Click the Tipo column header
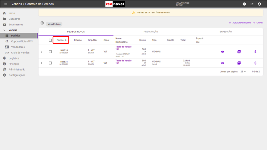 coord(154,40)
